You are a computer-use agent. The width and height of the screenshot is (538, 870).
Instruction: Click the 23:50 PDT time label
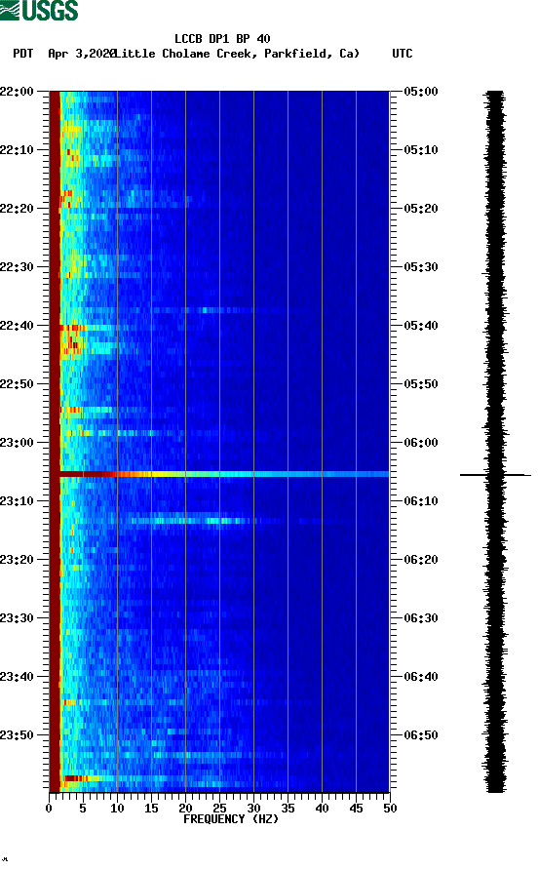pos(17,735)
